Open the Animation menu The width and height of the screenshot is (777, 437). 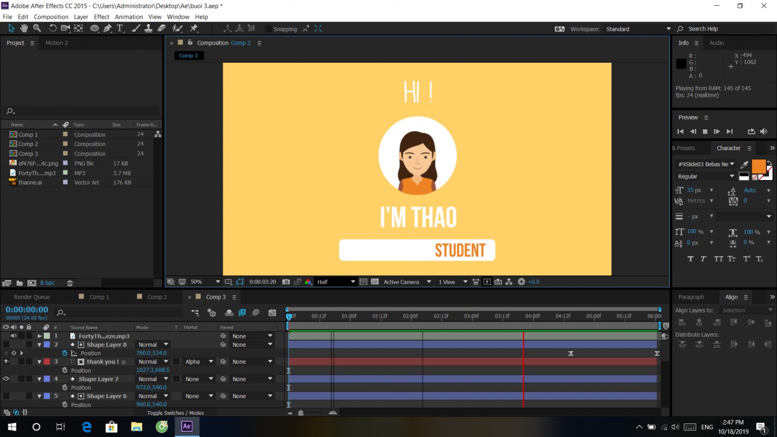[x=128, y=17]
